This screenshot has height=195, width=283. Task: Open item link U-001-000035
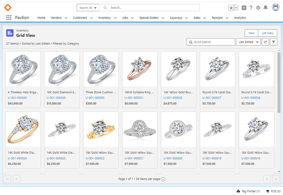pyautogui.click(x=56, y=98)
